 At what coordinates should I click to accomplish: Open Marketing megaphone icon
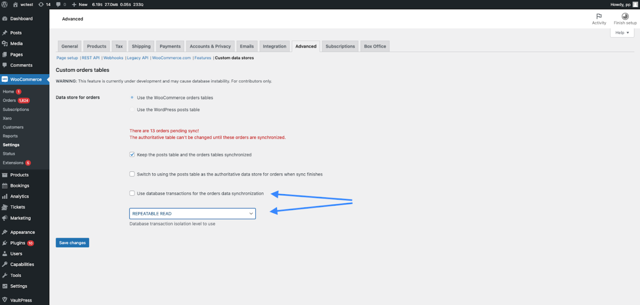point(5,218)
